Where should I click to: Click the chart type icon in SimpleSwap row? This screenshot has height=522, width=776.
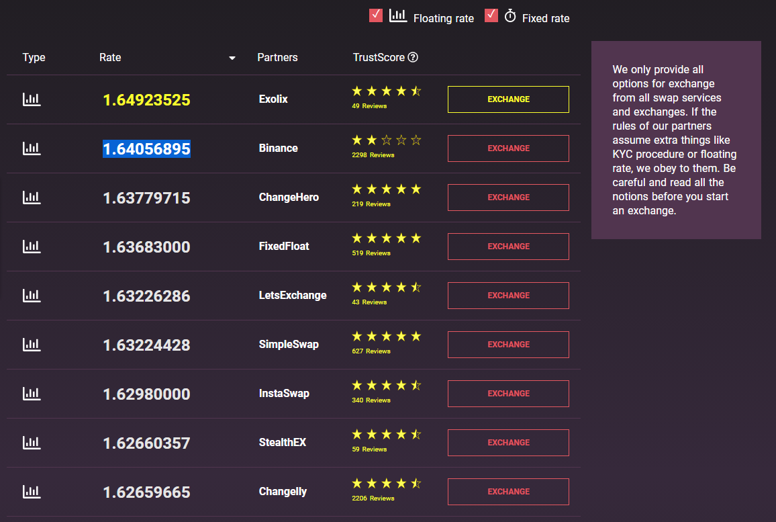coord(32,345)
